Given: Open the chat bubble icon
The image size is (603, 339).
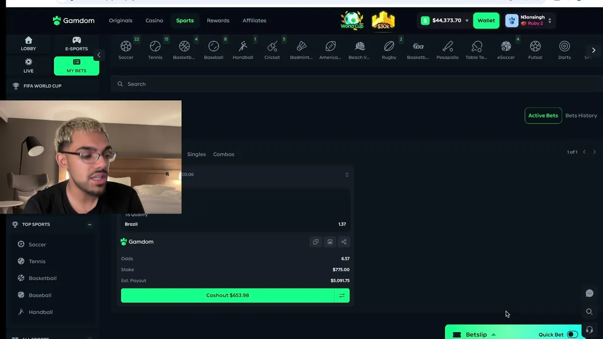Looking at the screenshot, I should click(x=589, y=293).
